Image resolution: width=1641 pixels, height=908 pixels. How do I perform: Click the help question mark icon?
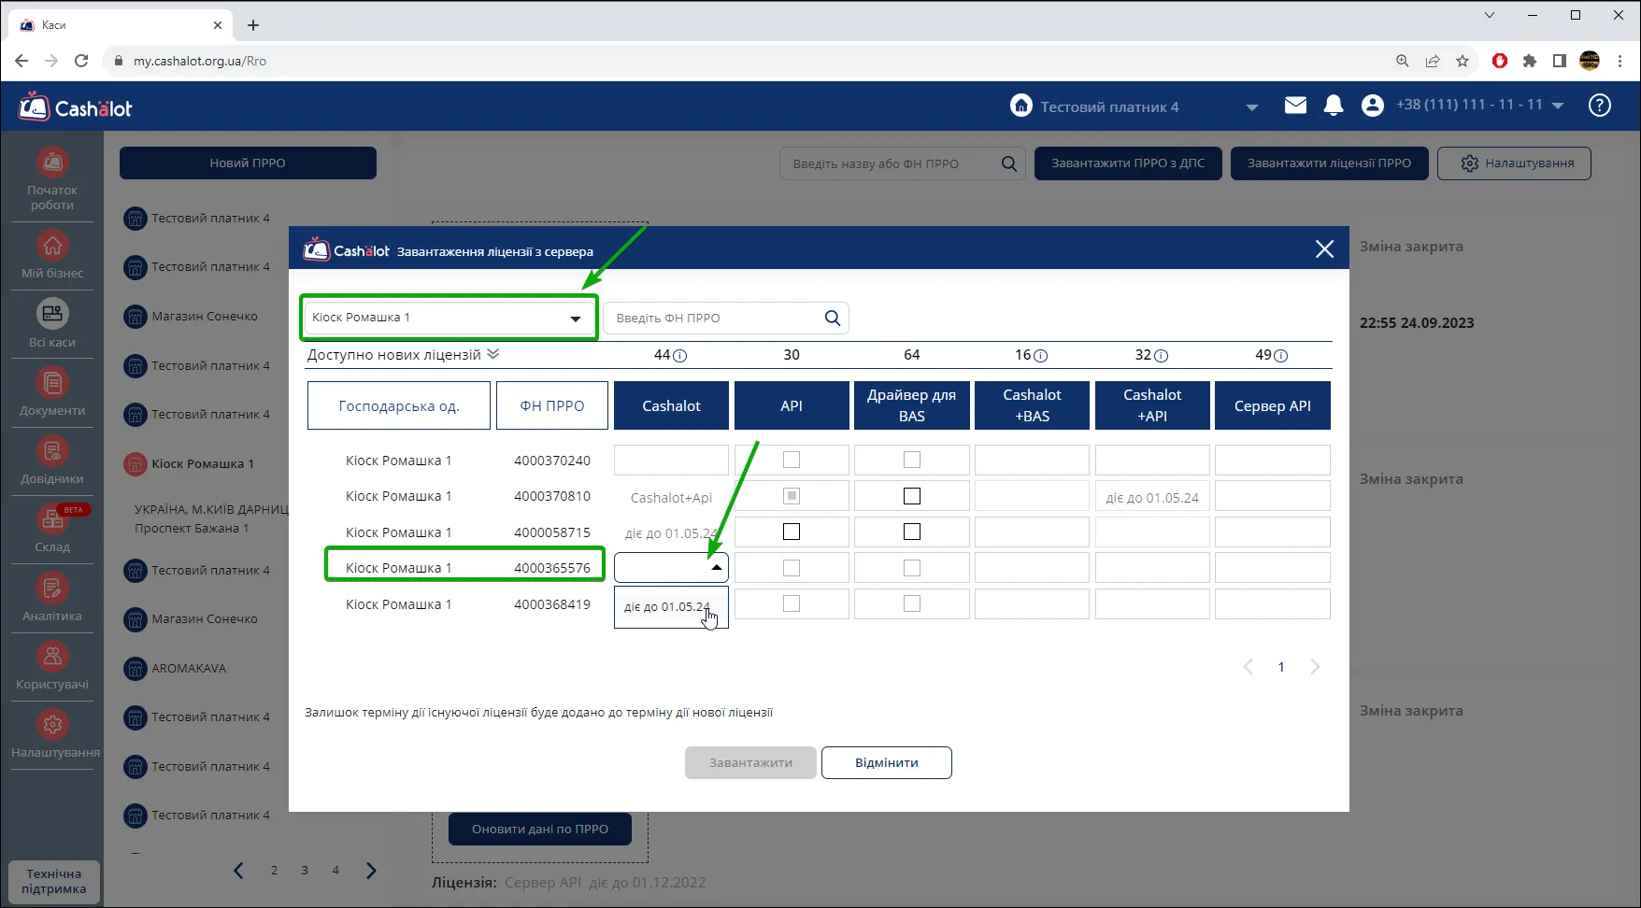pos(1600,106)
